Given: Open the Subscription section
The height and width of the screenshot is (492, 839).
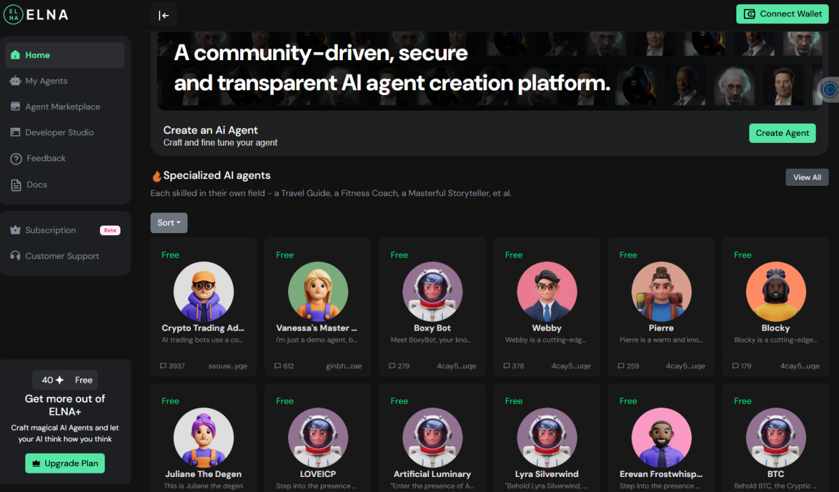Looking at the screenshot, I should coord(65,230).
